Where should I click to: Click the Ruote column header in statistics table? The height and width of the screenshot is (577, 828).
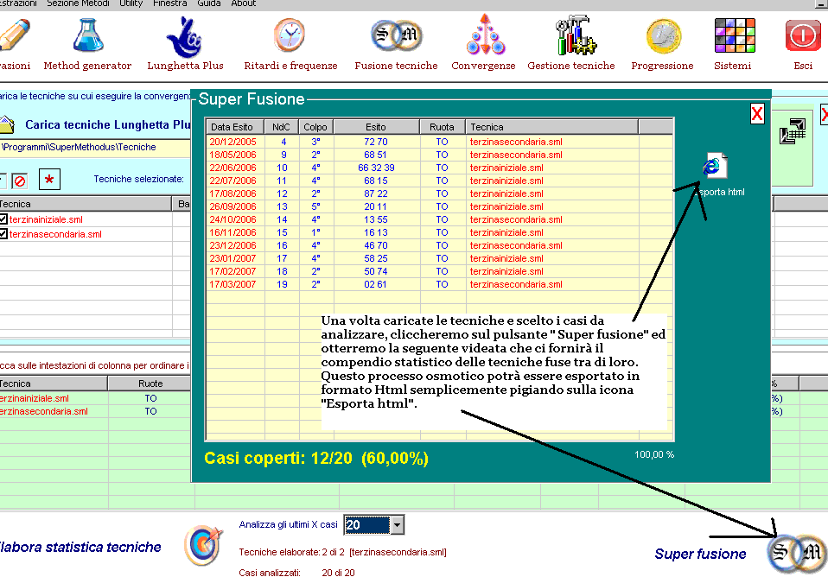(150, 384)
